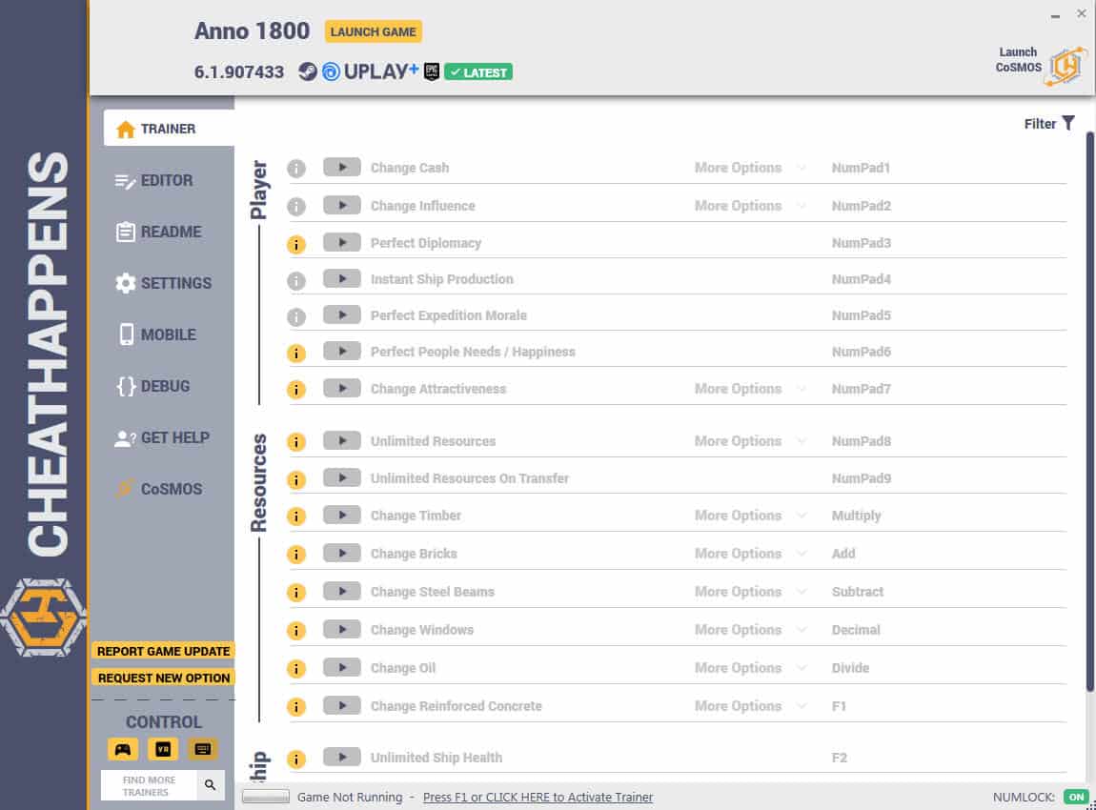Click info icon for Unlimited Ship Health
Image resolution: width=1096 pixels, height=810 pixels.
(x=296, y=759)
